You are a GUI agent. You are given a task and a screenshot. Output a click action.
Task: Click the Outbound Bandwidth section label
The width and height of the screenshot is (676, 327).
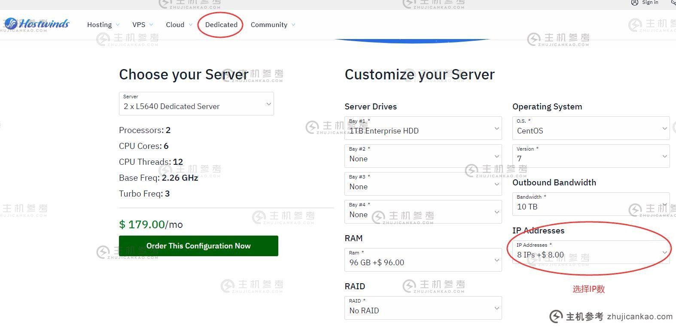(554, 182)
